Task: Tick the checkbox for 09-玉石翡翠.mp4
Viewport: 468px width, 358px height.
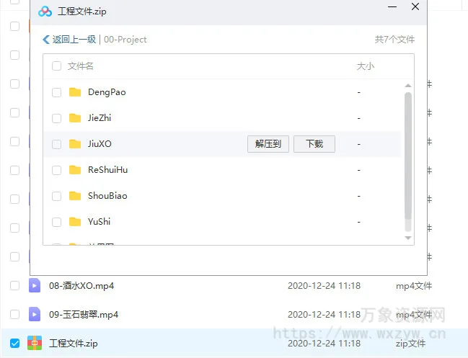Action: 14,315
